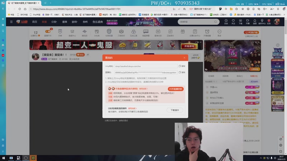
Task: Click the Douyu logo
Action: click(22, 22)
